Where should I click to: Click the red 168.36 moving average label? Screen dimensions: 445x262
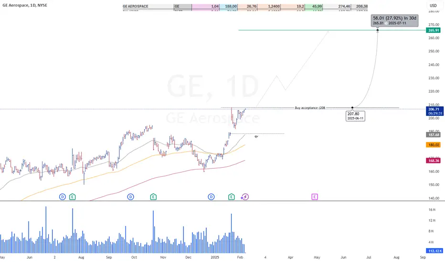[x=434, y=161]
